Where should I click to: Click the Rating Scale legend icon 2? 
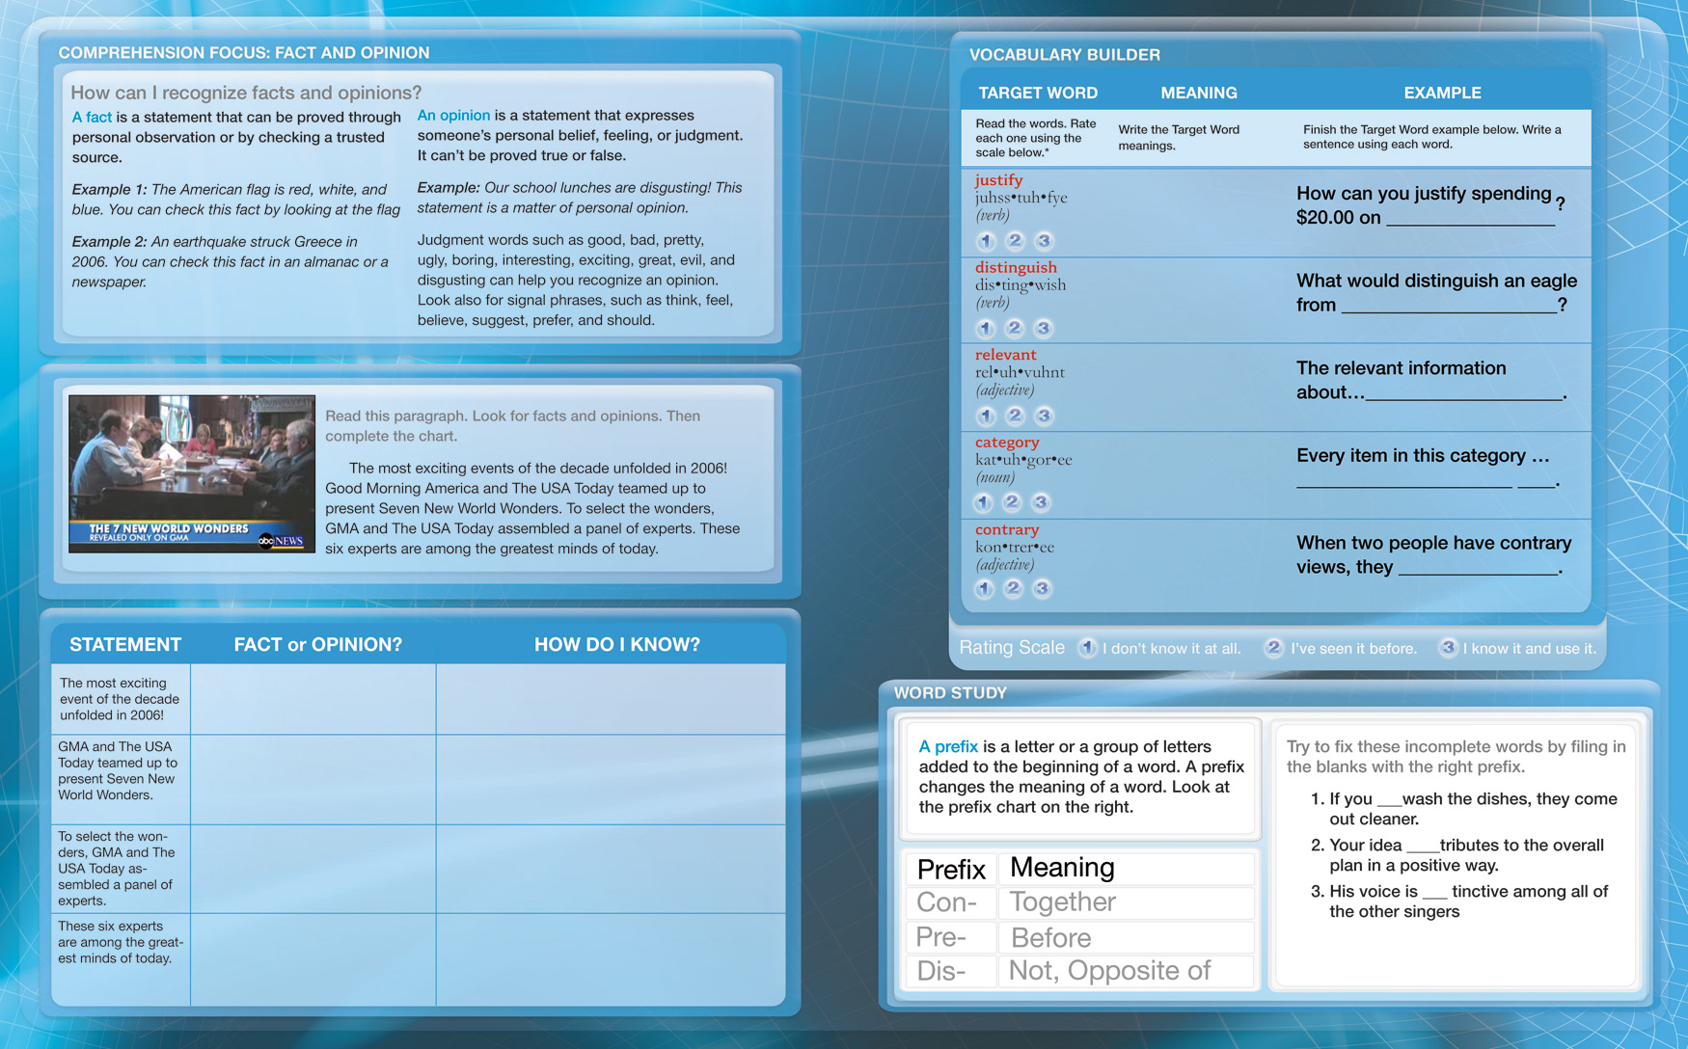click(x=1274, y=648)
